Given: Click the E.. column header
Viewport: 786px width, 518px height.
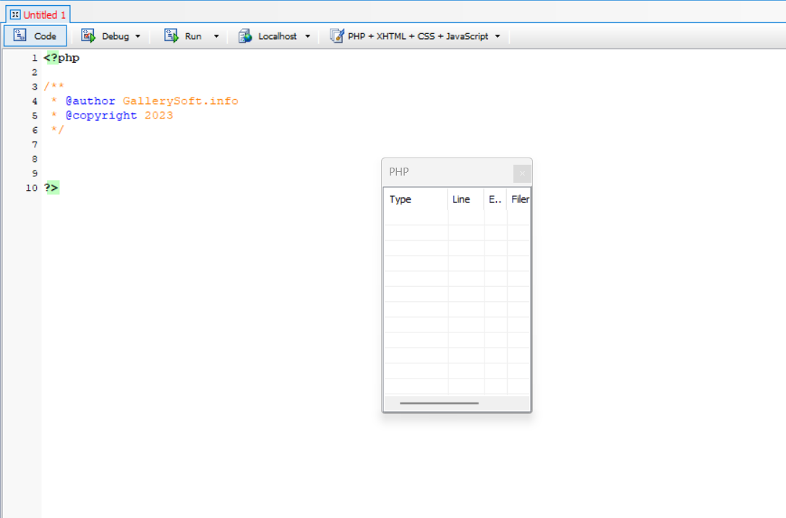Looking at the screenshot, I should pyautogui.click(x=495, y=199).
